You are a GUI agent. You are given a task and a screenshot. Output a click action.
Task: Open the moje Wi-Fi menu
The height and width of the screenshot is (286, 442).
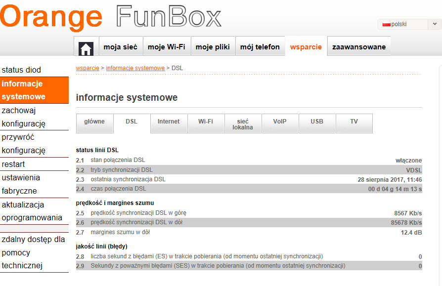167,47
